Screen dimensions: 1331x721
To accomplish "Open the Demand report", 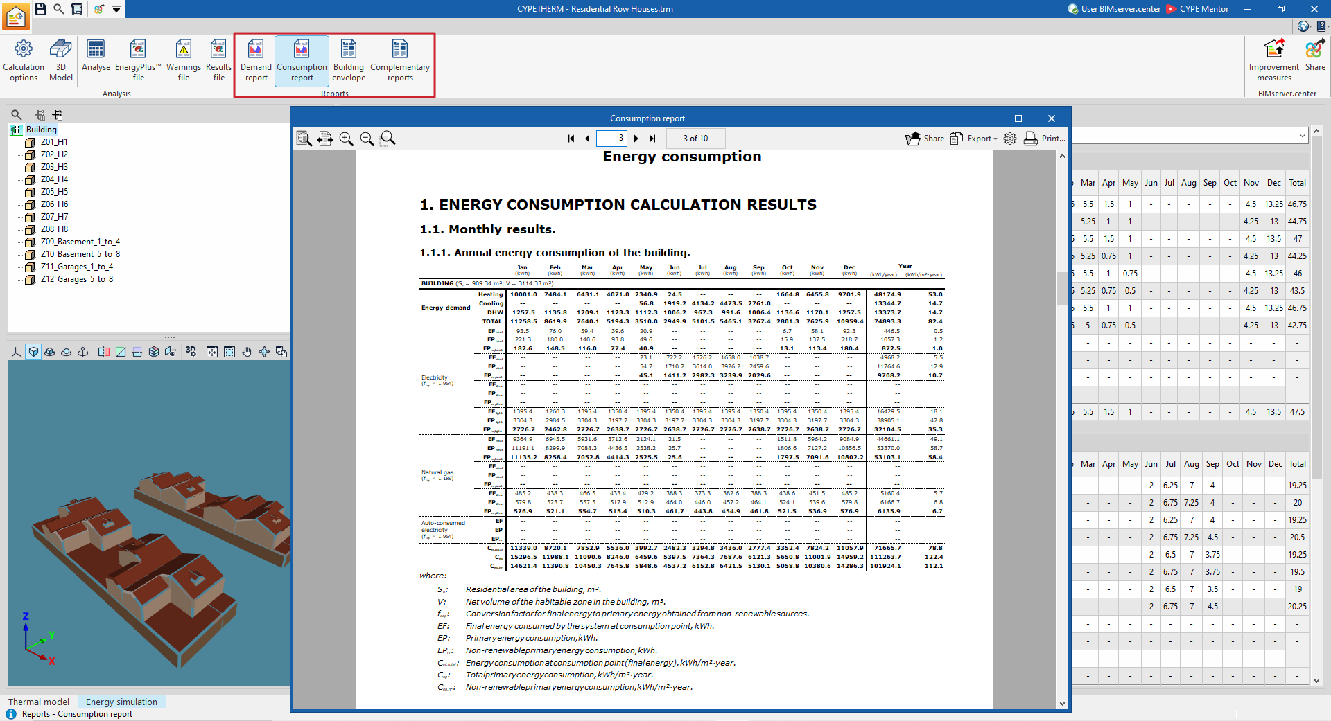I will point(256,61).
